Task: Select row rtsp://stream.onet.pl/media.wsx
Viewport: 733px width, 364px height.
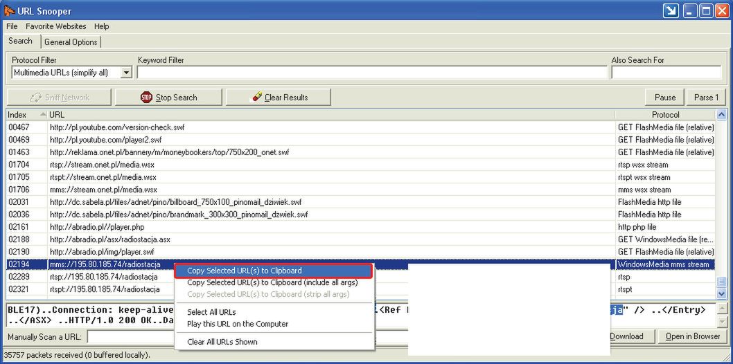Action: point(361,165)
